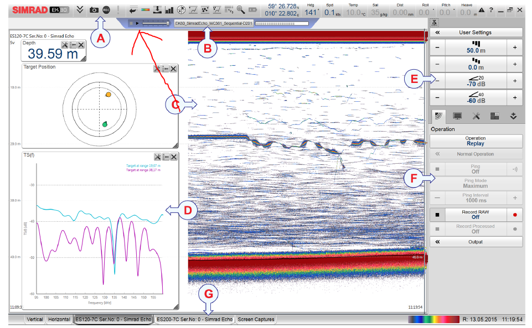
Task: Select the ES200-7C Simrad Echo tab
Action: pos(194,320)
